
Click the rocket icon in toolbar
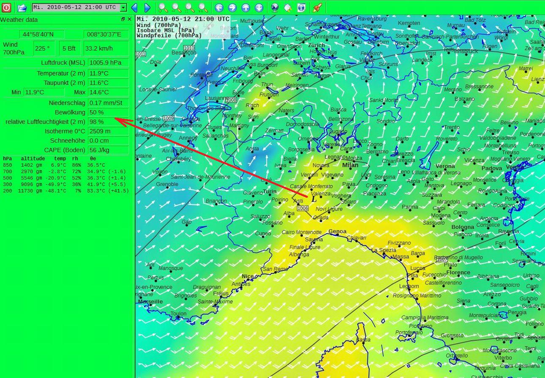click(317, 7)
